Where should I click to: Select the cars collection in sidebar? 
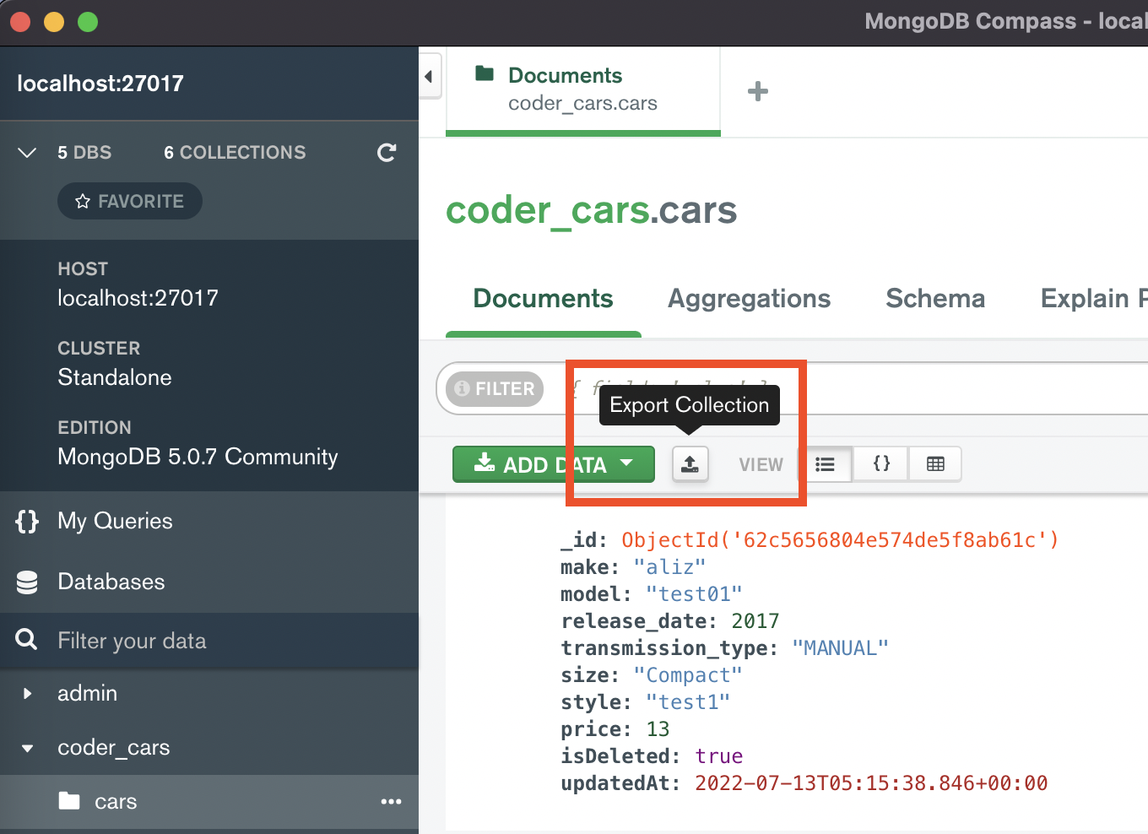pyautogui.click(x=116, y=802)
